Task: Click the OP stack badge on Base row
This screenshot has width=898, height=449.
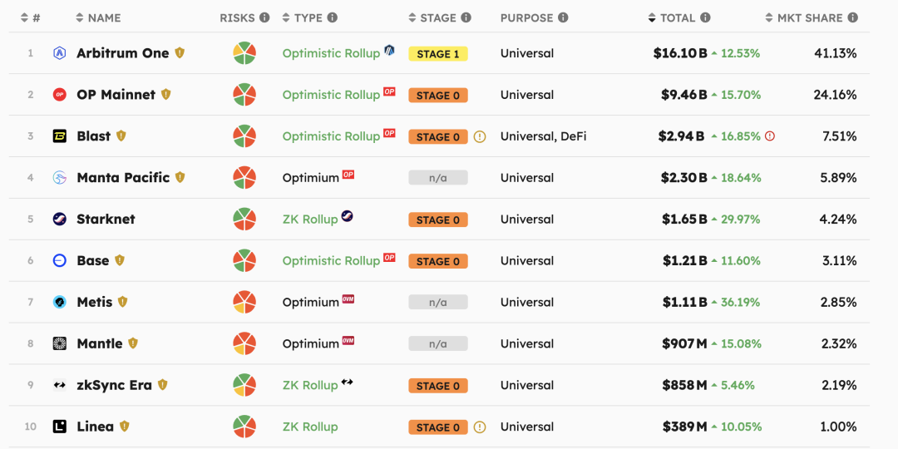Action: (x=389, y=257)
